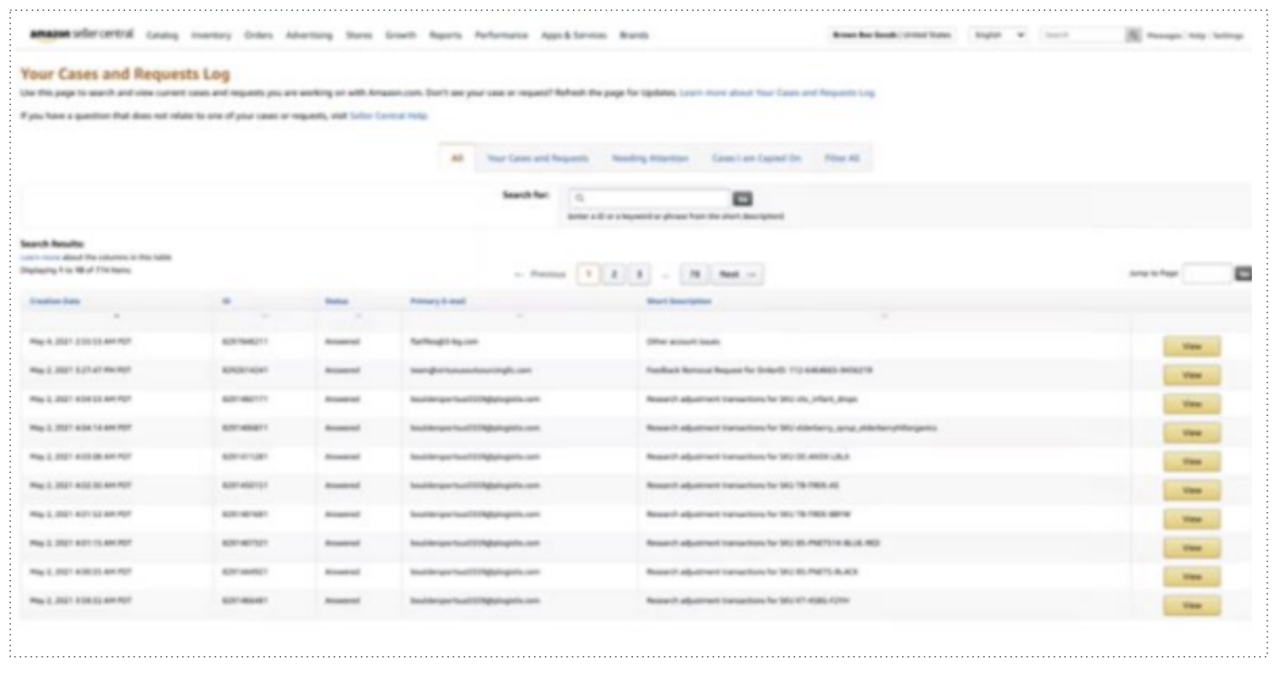Select the Cases I am Copied On tab

tap(756, 158)
